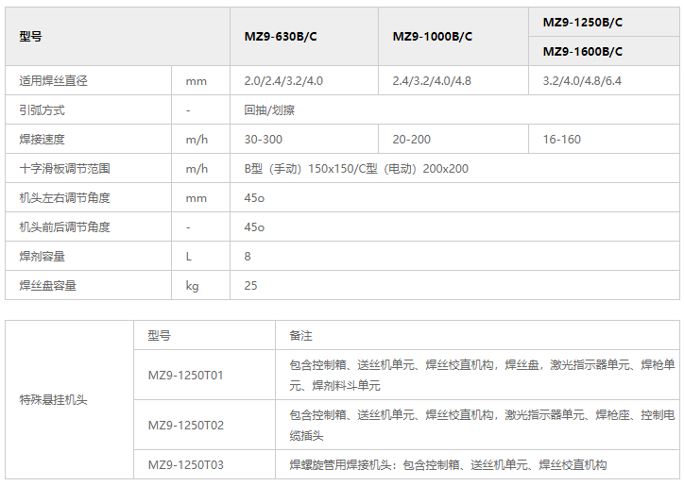Select the 回抽/划擦 cell

pyautogui.click(x=269, y=110)
